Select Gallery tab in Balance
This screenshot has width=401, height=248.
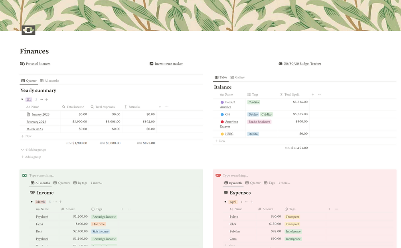(237, 77)
